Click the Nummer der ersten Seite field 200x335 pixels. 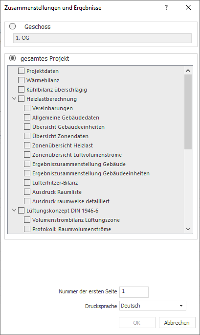134,292
